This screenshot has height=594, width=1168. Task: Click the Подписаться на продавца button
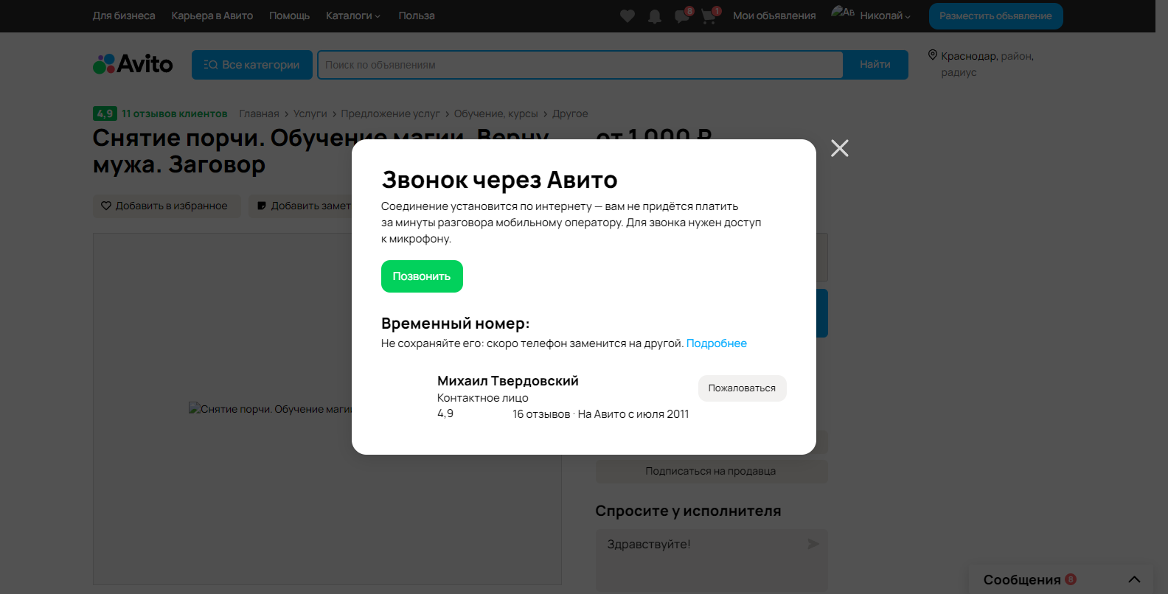coord(712,472)
